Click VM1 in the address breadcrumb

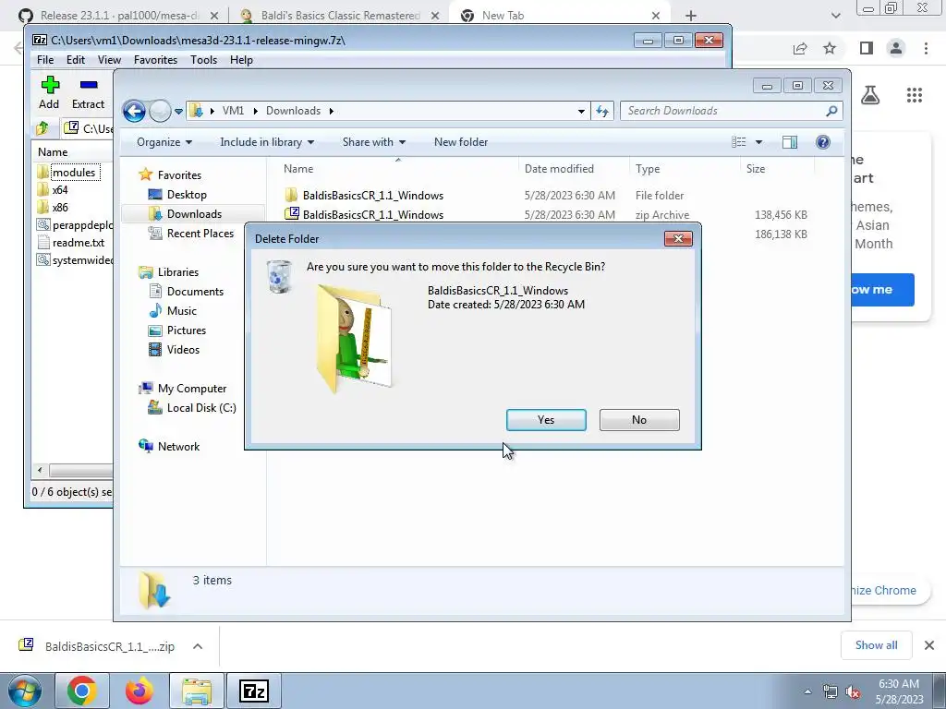[233, 111]
